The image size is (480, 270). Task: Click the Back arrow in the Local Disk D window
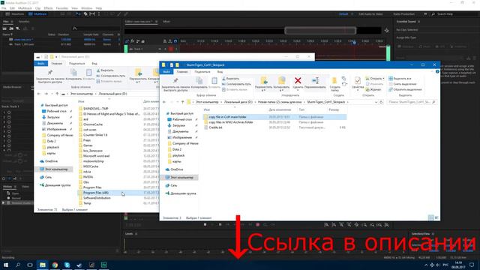pyautogui.click(x=39, y=94)
